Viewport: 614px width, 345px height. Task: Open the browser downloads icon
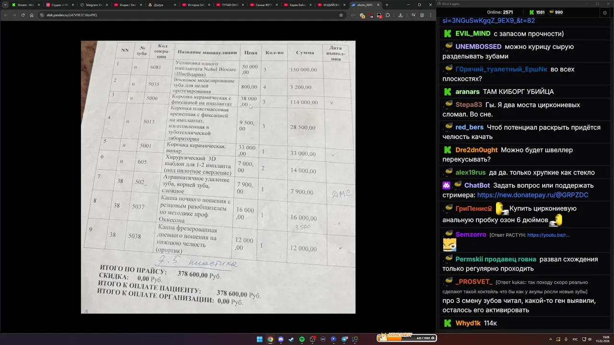[x=401, y=15]
